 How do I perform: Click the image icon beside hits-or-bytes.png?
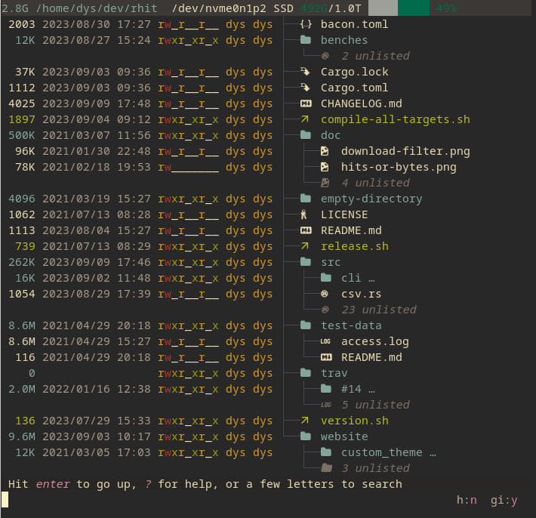pyautogui.click(x=325, y=167)
